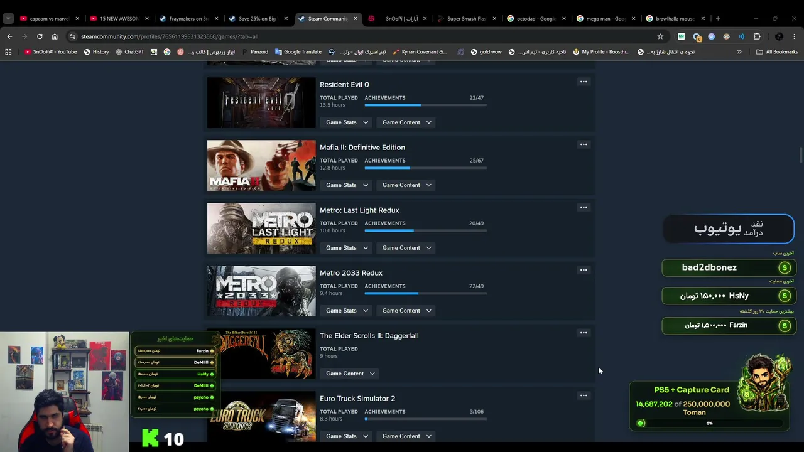
Task: Expand Game Content for Resident Evil 0
Action: pyautogui.click(x=406, y=122)
